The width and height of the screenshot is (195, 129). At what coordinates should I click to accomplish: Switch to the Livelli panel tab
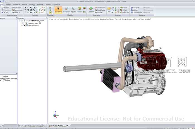click(27, 126)
